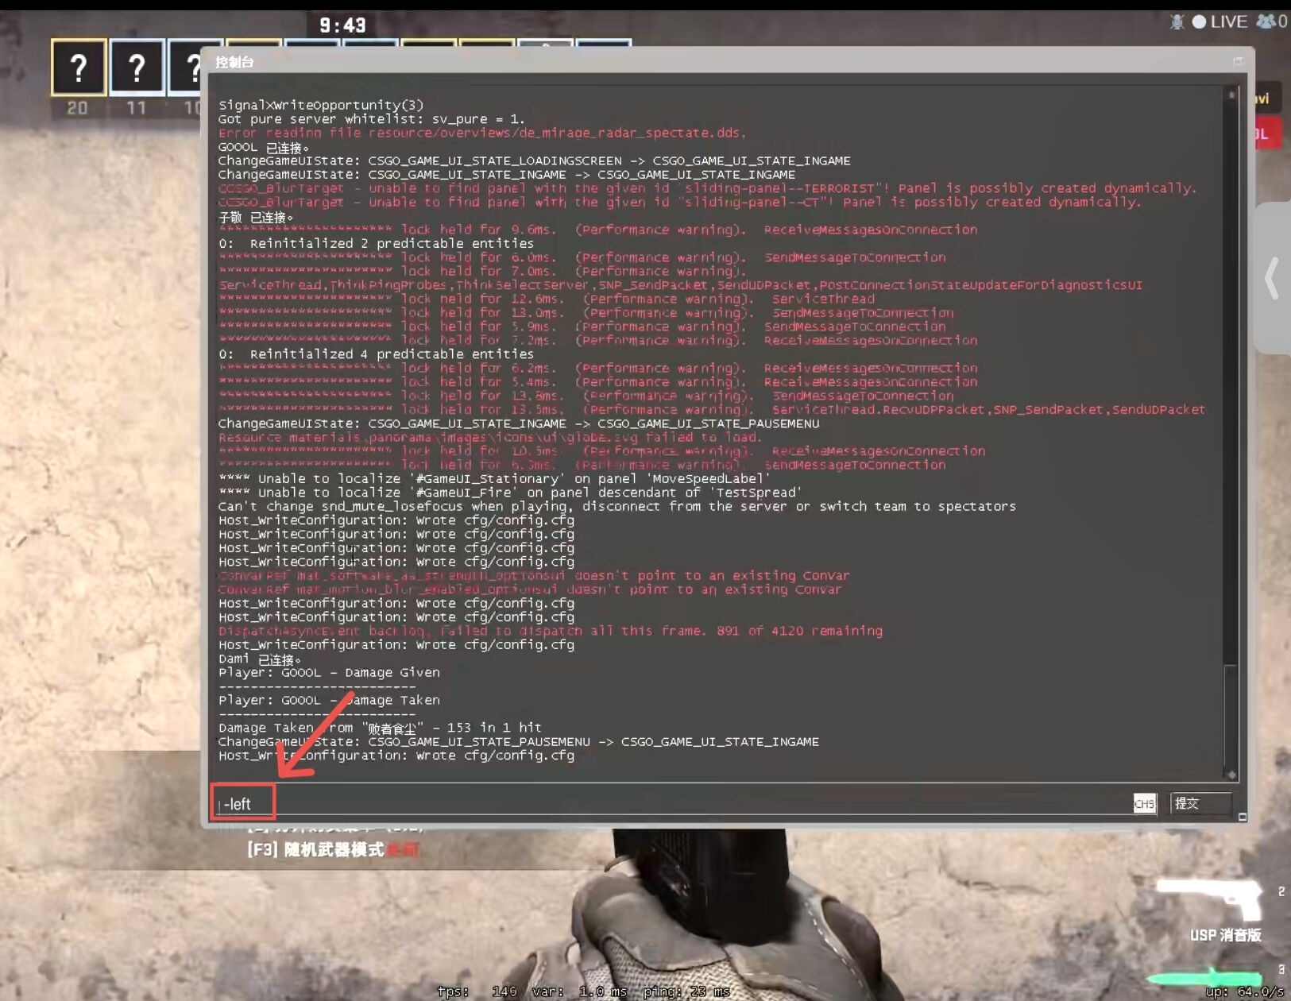Click the CHS input method button

pos(1144,803)
